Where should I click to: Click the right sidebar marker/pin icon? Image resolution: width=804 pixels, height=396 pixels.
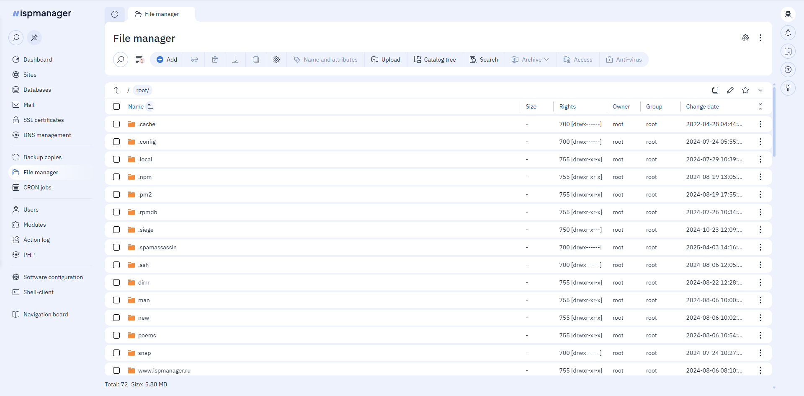pos(788,88)
